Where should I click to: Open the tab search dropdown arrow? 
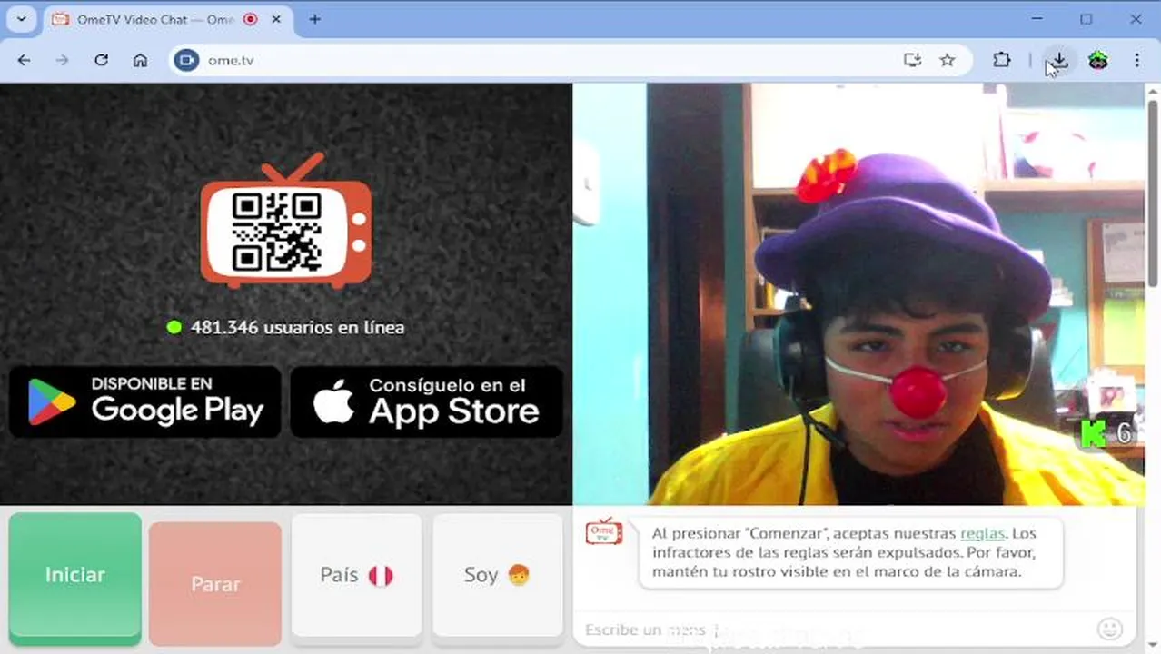[21, 19]
